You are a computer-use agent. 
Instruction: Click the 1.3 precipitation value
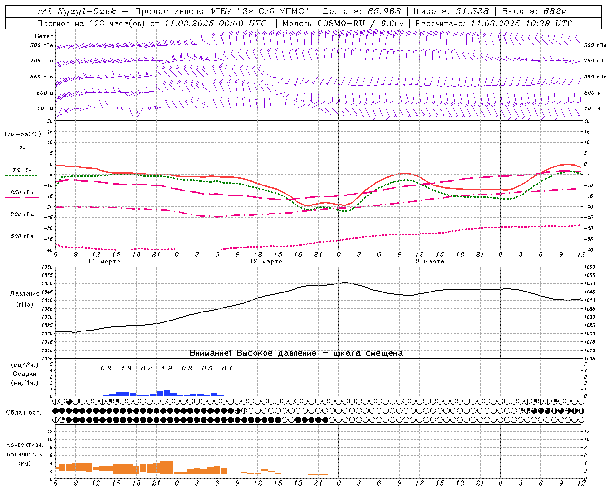126,368
